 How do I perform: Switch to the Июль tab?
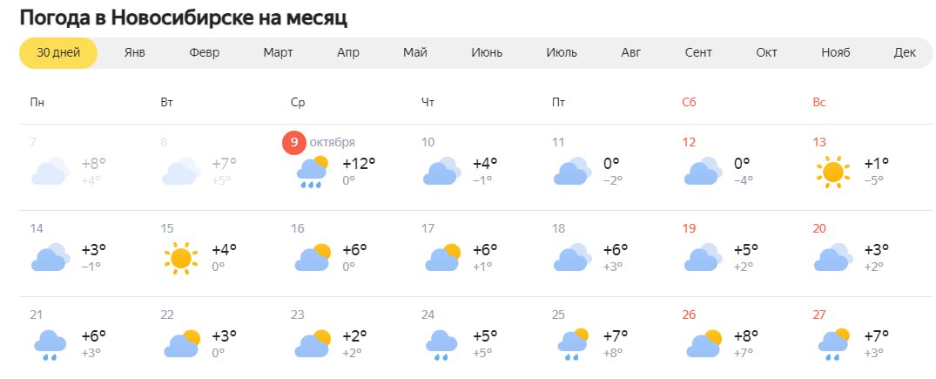562,52
